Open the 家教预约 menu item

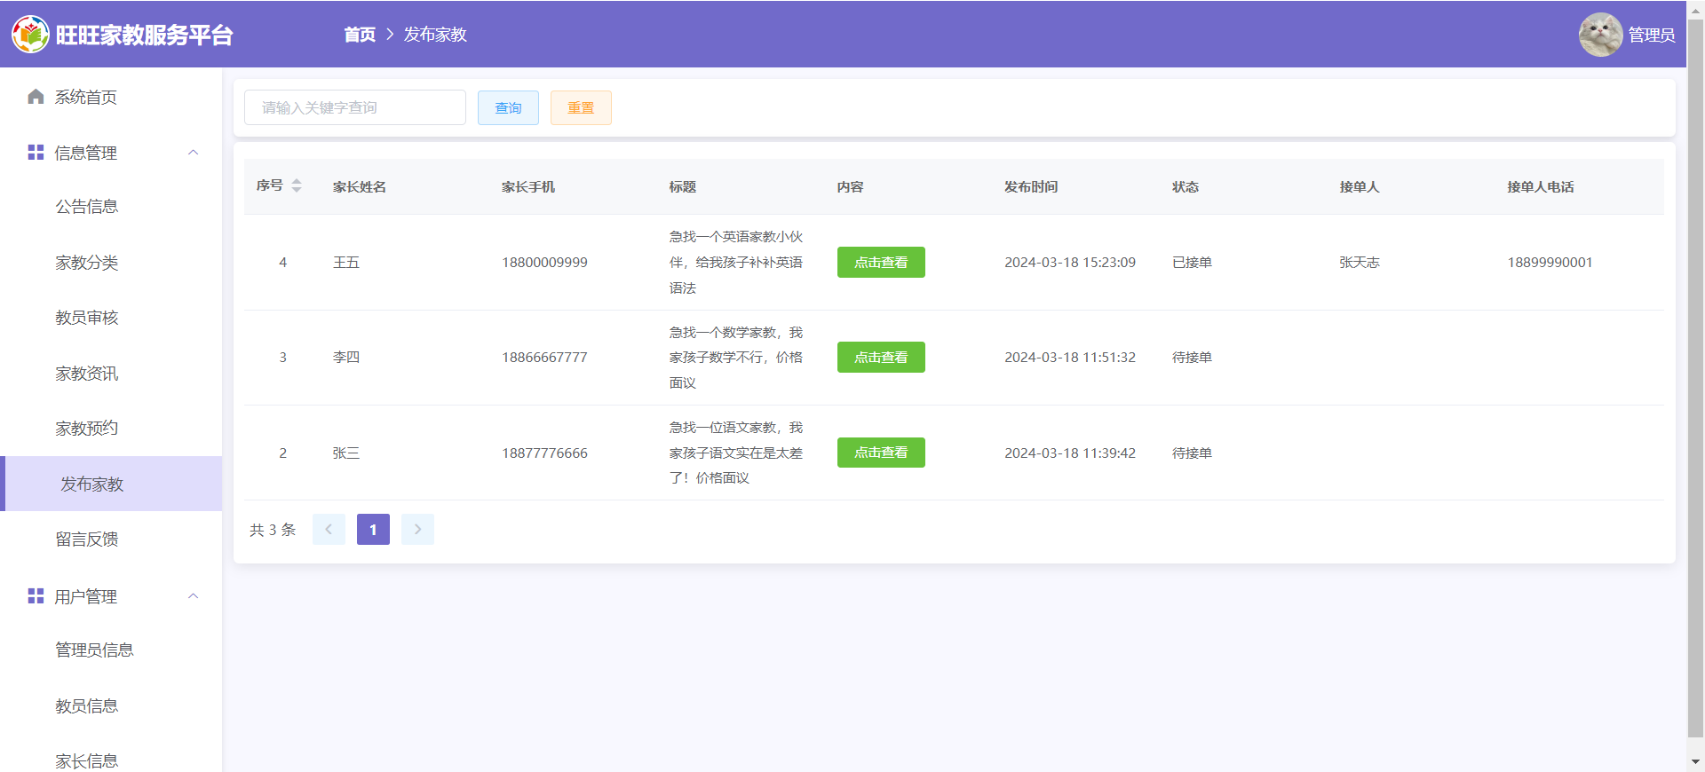[x=111, y=429]
